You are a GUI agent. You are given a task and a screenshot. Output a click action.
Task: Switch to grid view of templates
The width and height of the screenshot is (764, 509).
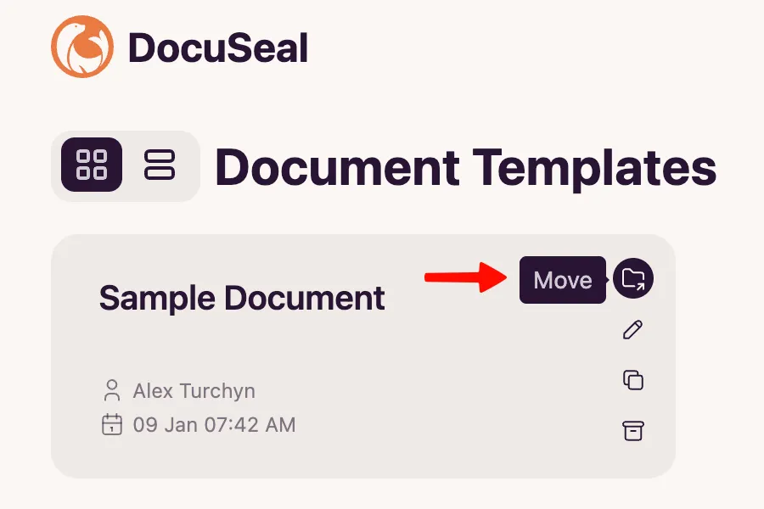click(92, 165)
